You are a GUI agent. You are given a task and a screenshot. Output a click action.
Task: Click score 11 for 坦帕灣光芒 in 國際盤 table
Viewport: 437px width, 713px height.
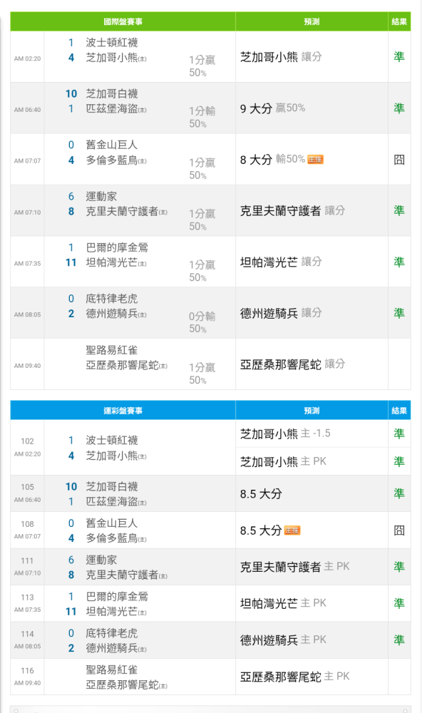(x=71, y=263)
